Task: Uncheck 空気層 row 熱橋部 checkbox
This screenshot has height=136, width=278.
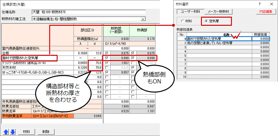Action: pyautogui.click(x=133, y=58)
